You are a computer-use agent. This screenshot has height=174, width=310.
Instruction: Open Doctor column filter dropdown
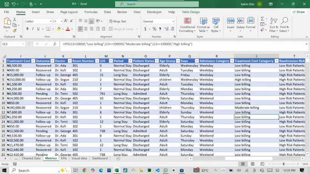[x=70, y=61]
